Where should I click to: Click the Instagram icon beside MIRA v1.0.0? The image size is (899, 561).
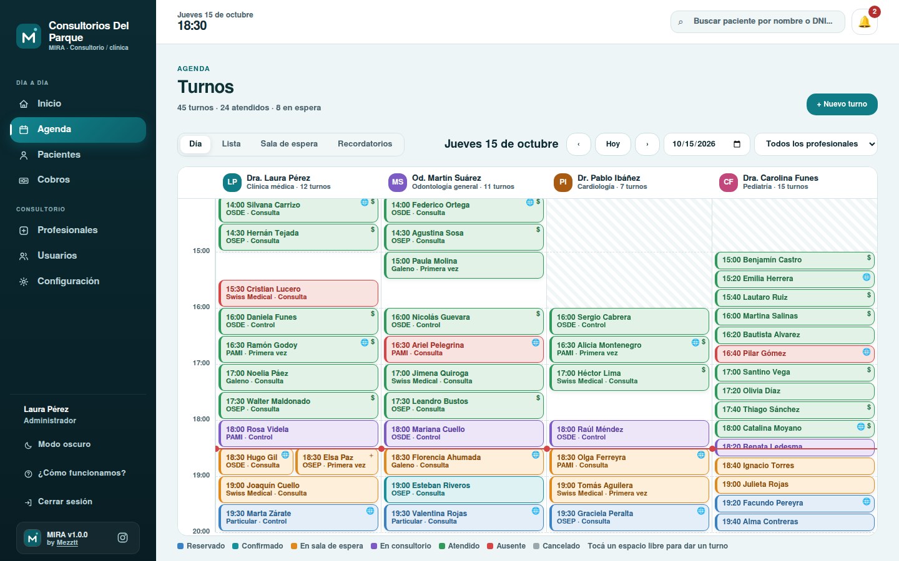click(x=123, y=538)
